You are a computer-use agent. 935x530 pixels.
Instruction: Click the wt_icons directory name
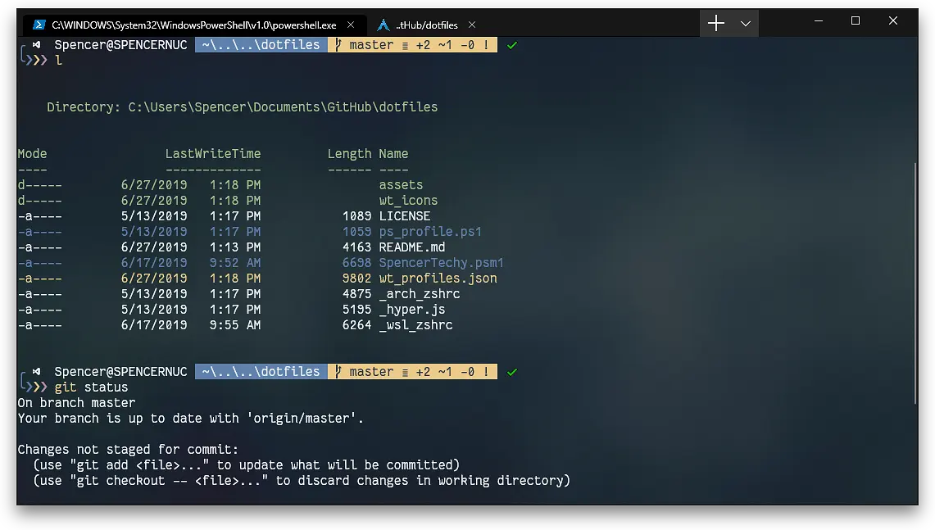coord(408,201)
